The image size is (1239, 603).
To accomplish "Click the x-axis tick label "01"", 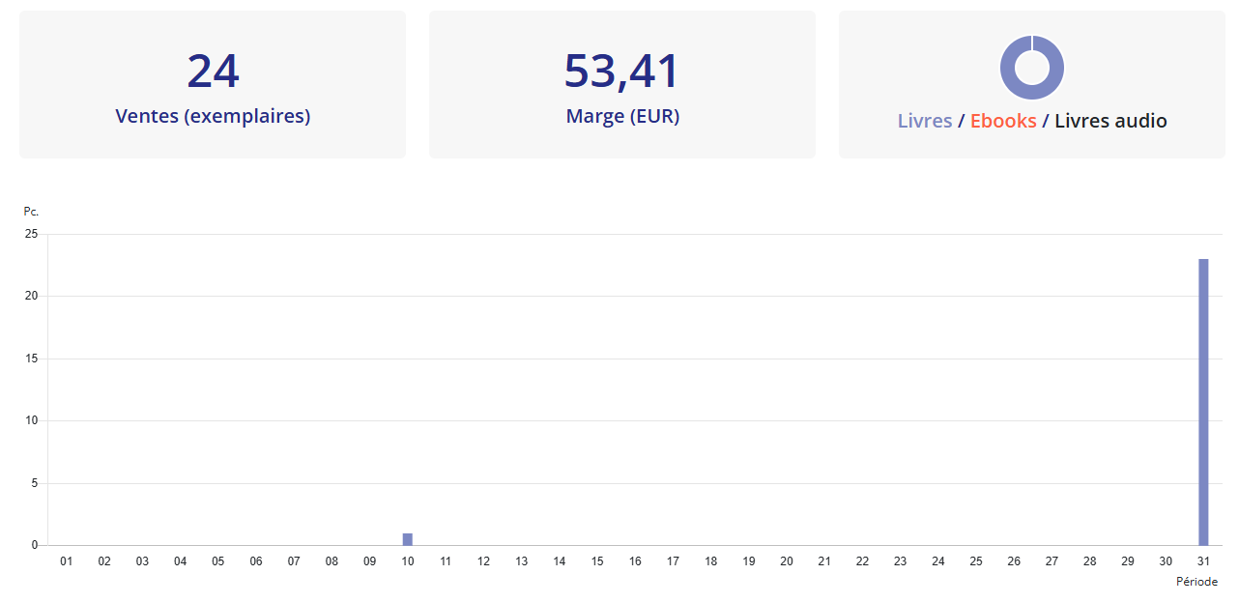I will (x=67, y=561).
